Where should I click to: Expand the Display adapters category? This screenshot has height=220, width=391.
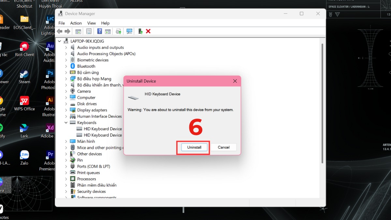67,110
